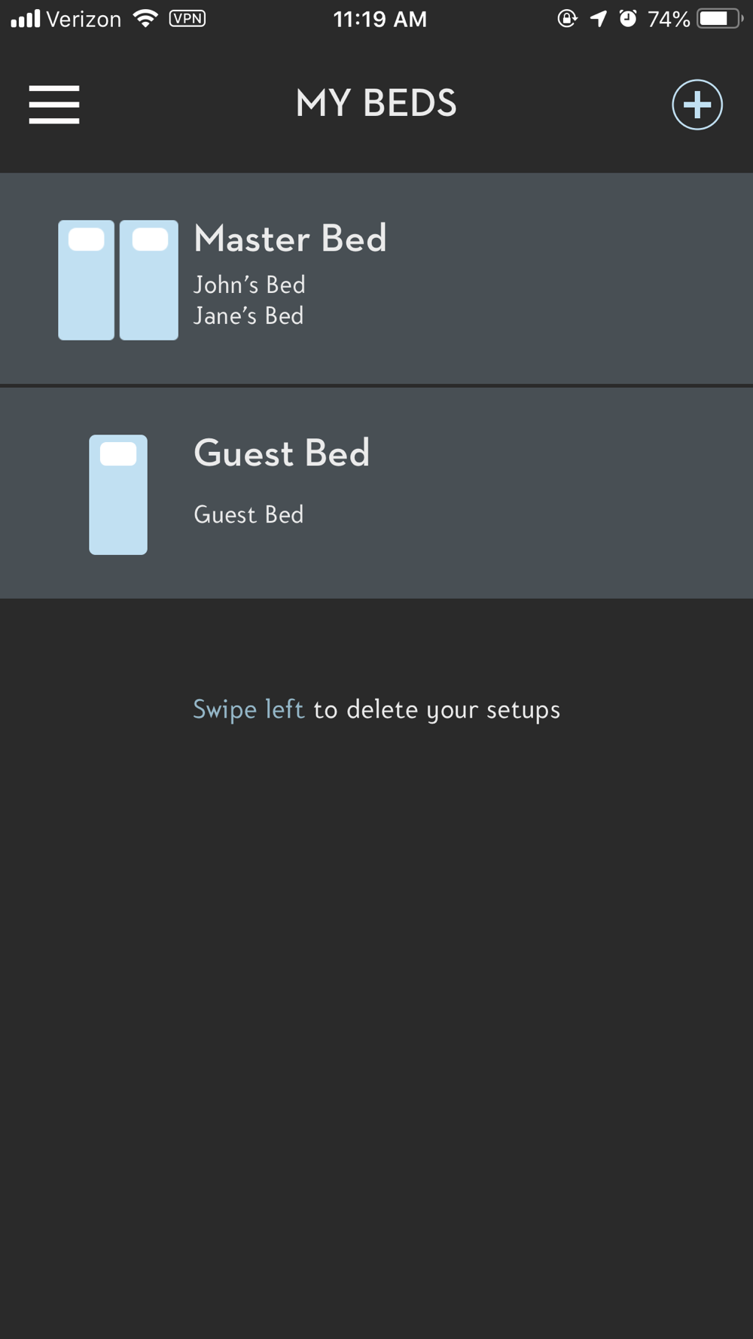Viewport: 753px width, 1339px height.
Task: Select John's Bed entry
Action: [249, 285]
